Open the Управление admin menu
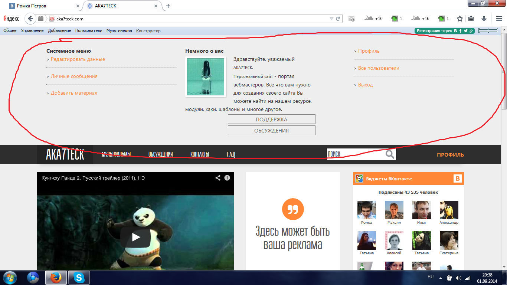The image size is (507, 285). click(32, 30)
